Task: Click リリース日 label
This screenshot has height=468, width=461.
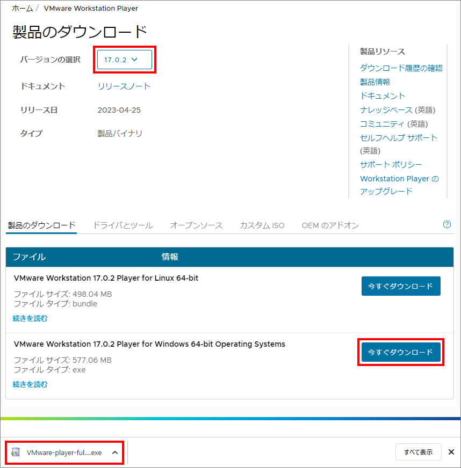Action: 39,110
